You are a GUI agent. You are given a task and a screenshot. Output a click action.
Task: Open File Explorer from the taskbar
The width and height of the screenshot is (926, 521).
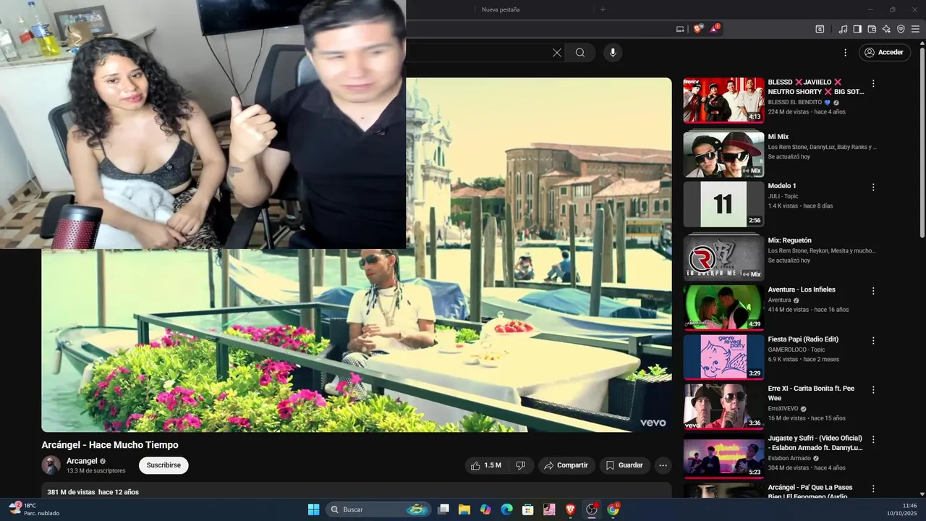[x=464, y=509]
